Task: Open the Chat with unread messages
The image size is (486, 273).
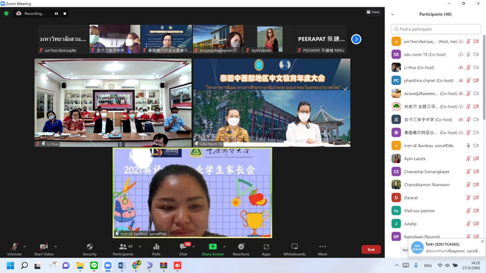Action: coord(184,249)
